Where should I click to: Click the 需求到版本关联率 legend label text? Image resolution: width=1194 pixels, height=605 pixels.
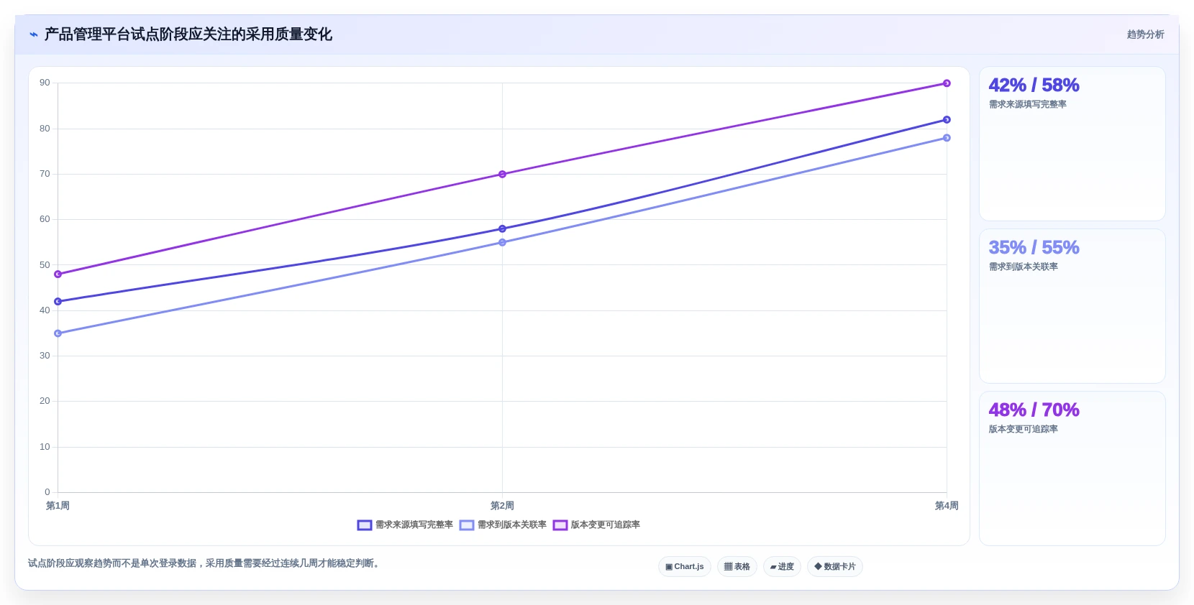click(x=512, y=525)
